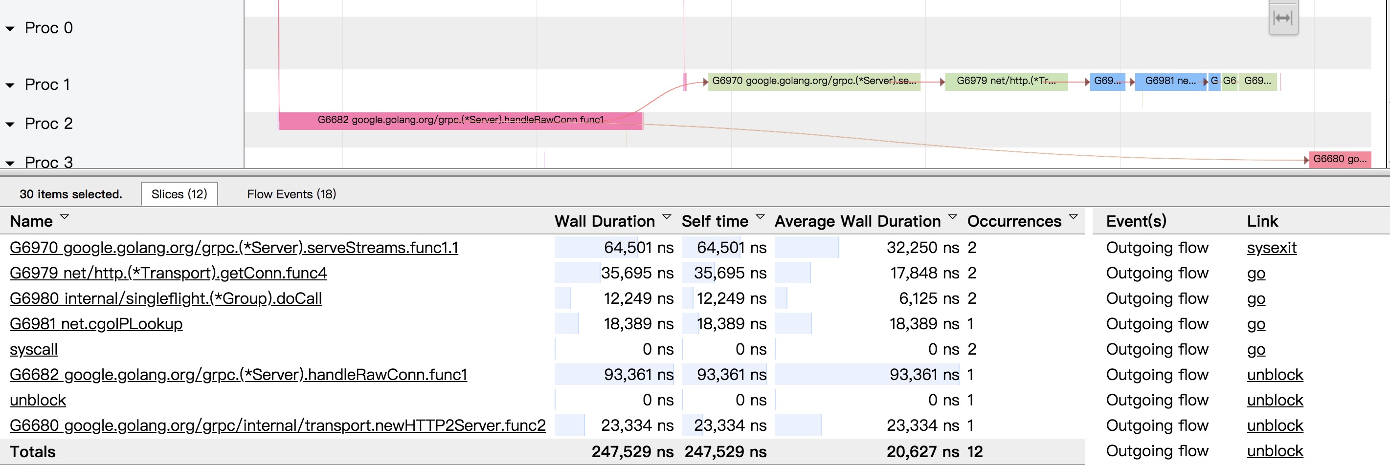Collapse the Proc 2 track

pyautogui.click(x=10, y=125)
